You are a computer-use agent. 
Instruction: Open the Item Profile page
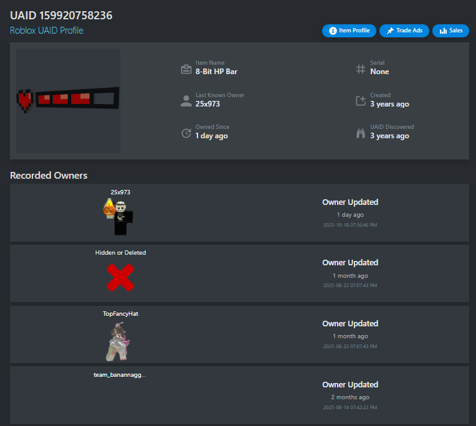pos(349,31)
